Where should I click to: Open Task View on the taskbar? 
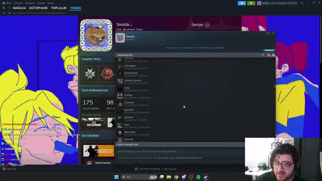point(162,177)
